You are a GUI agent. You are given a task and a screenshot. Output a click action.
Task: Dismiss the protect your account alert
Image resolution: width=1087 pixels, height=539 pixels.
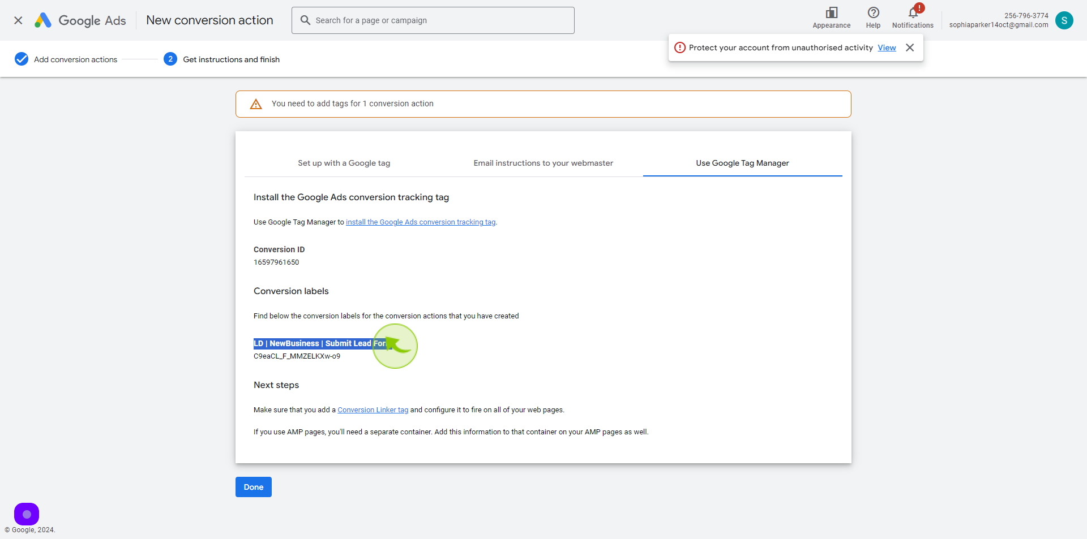pos(910,48)
